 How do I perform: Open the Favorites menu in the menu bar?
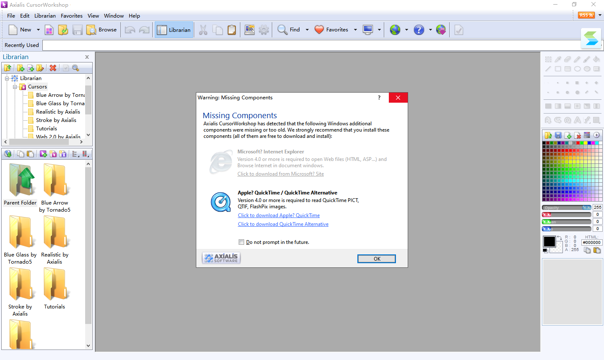tap(72, 16)
